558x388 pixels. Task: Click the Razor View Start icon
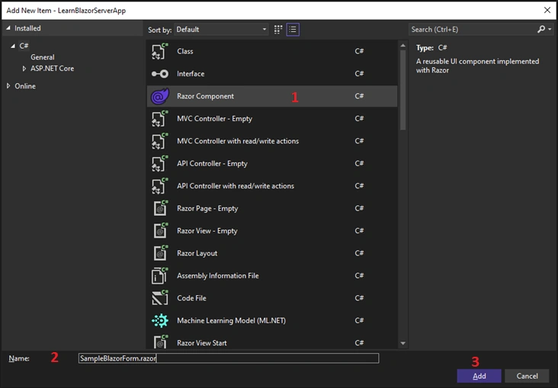pyautogui.click(x=161, y=342)
